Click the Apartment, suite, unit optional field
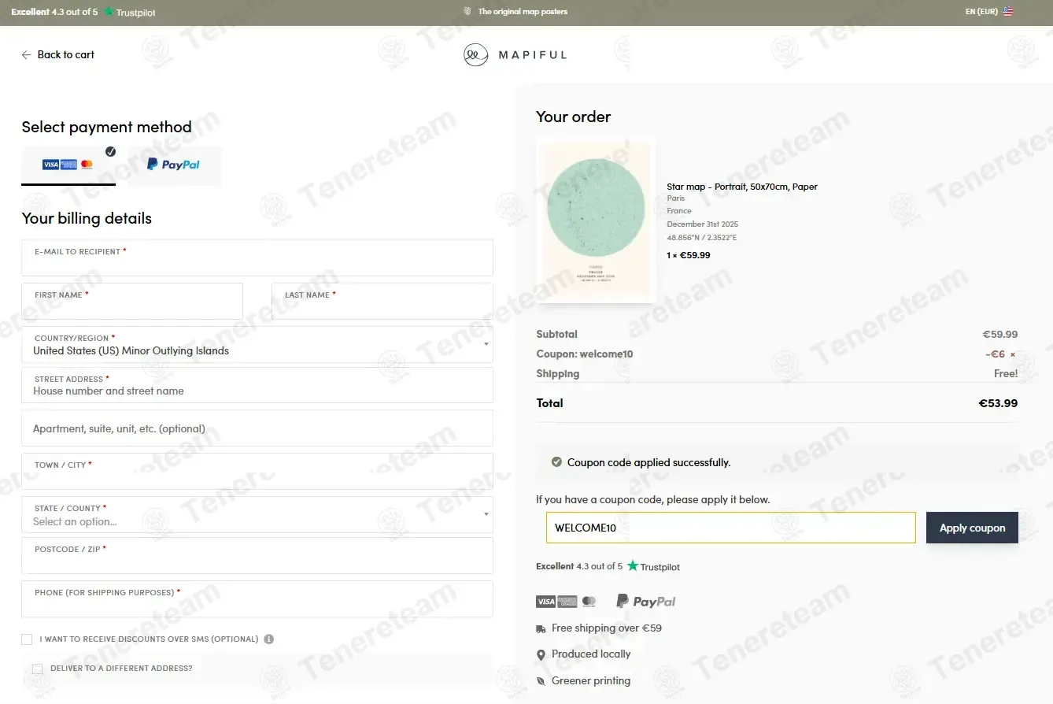This screenshot has height=704, width=1053. point(257,428)
